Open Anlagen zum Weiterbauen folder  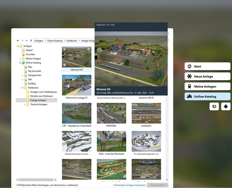pyautogui.click(x=44, y=92)
